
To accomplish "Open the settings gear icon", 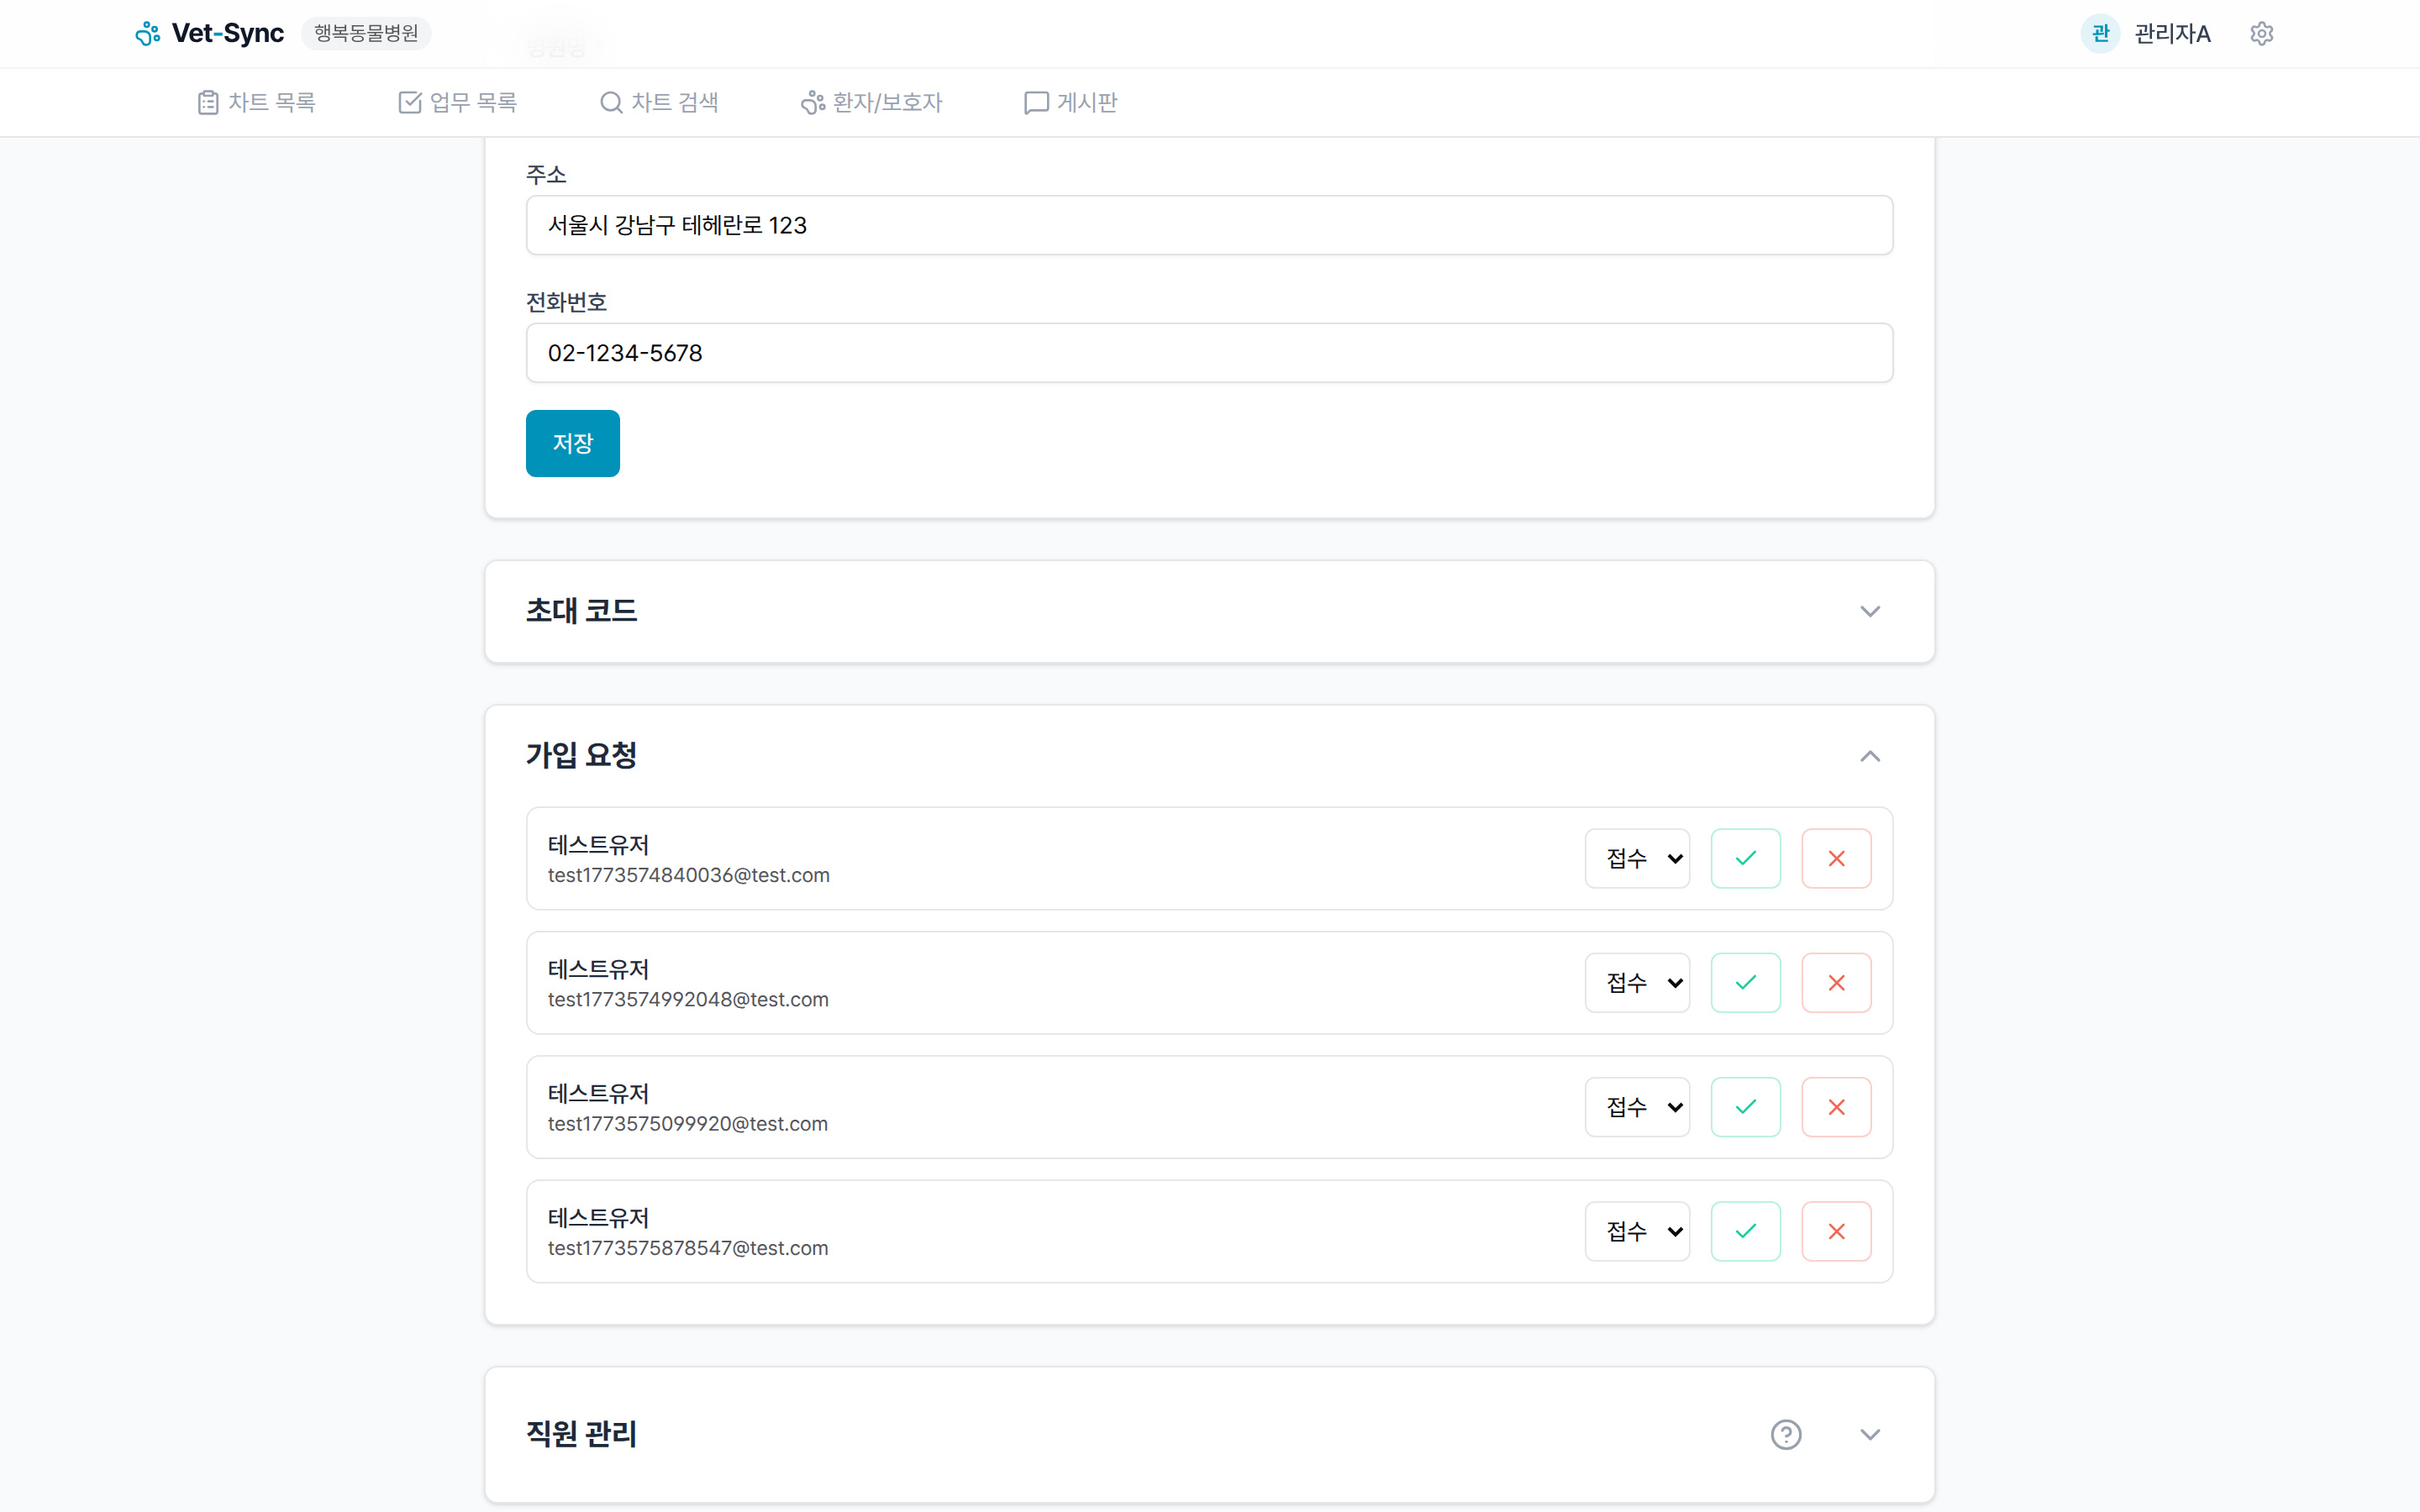I will click(x=2261, y=34).
